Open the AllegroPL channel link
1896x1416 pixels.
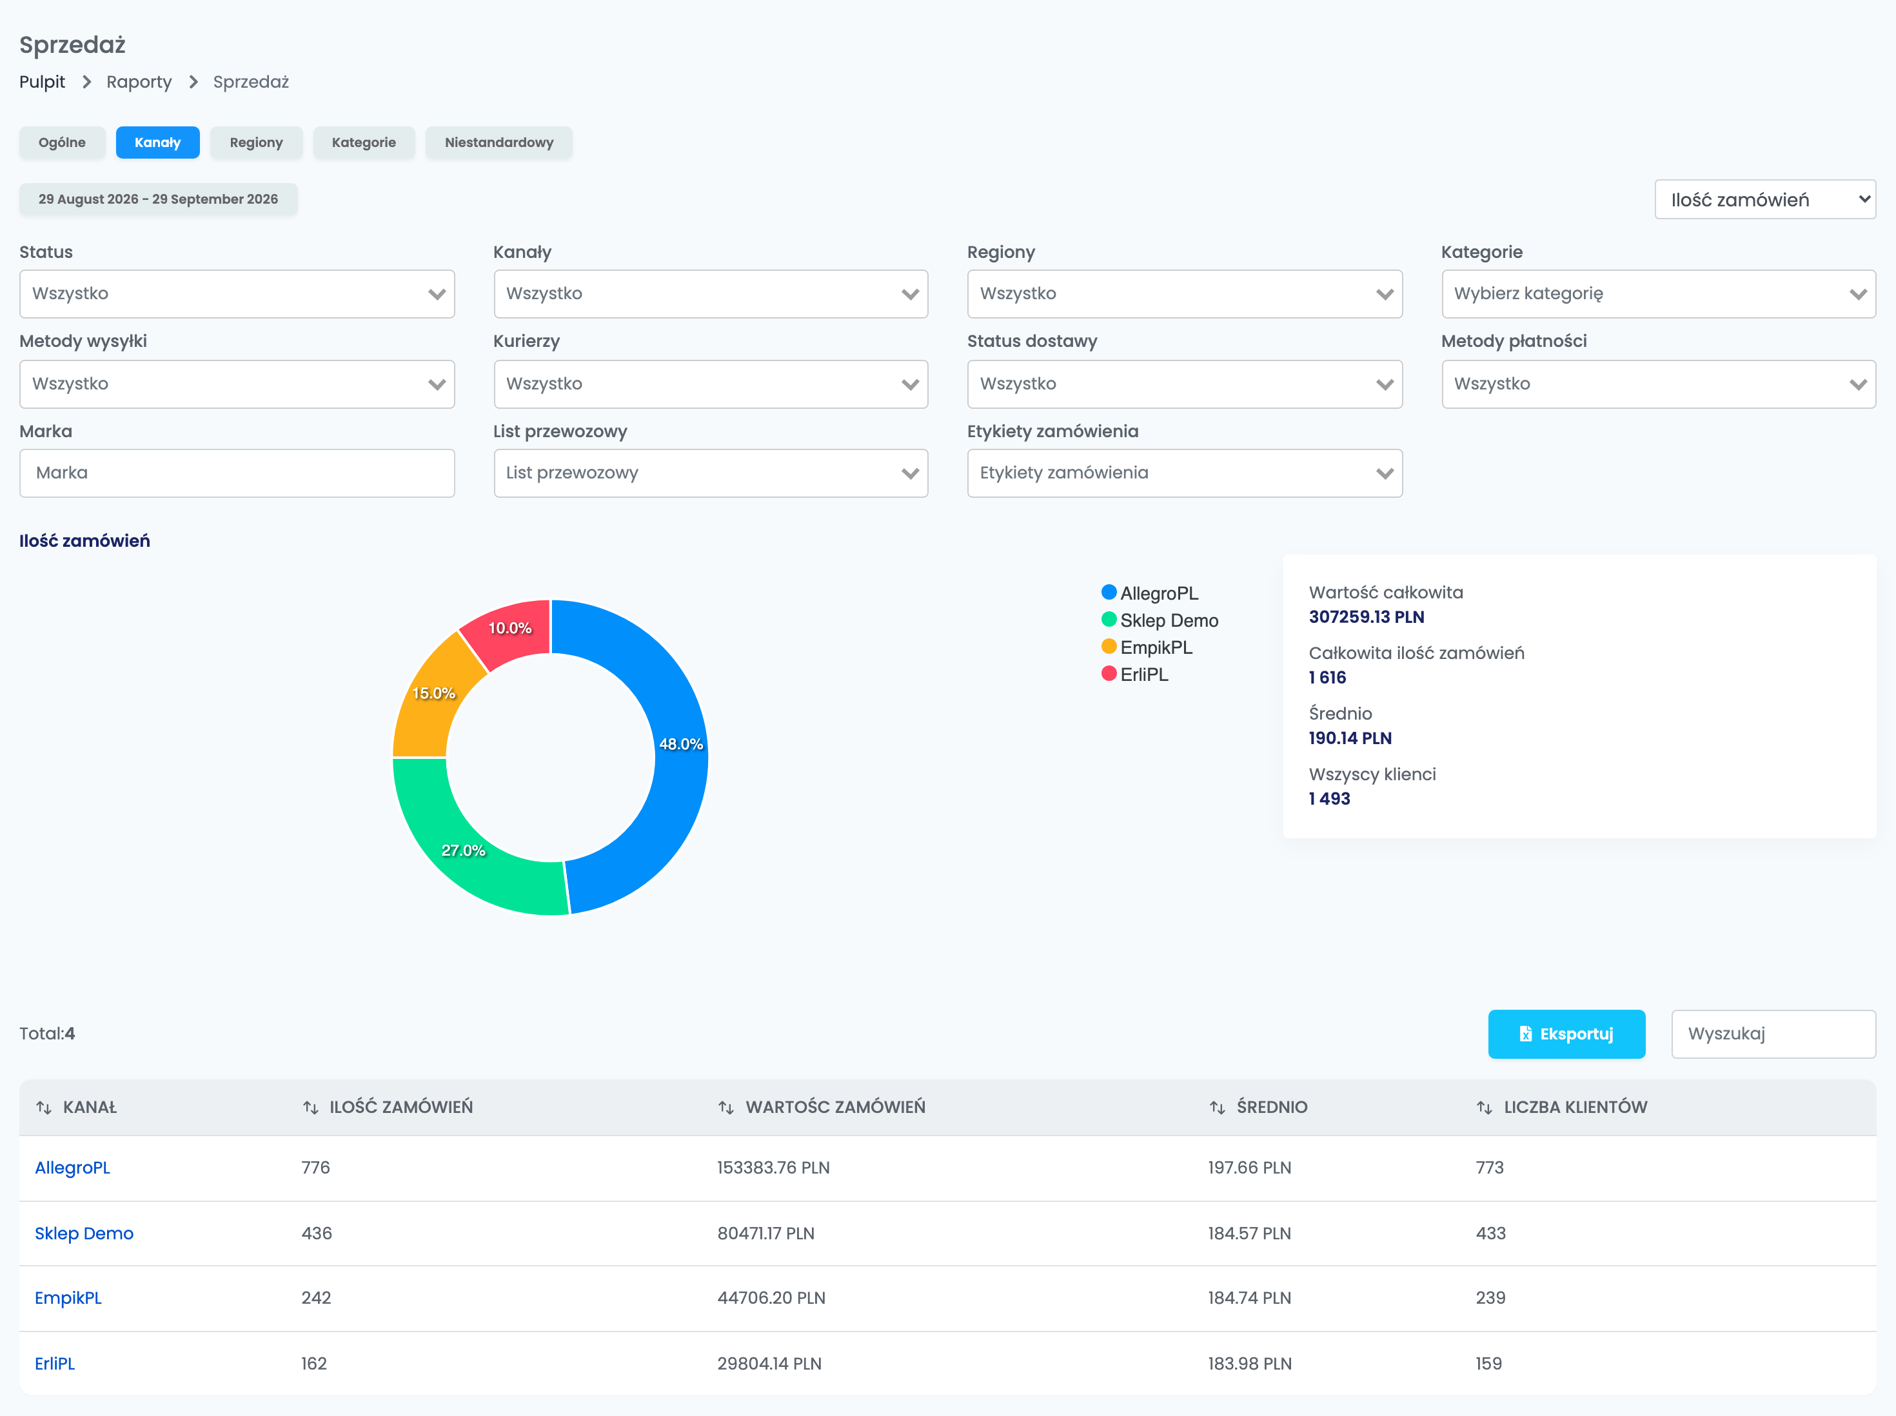pos(72,1168)
